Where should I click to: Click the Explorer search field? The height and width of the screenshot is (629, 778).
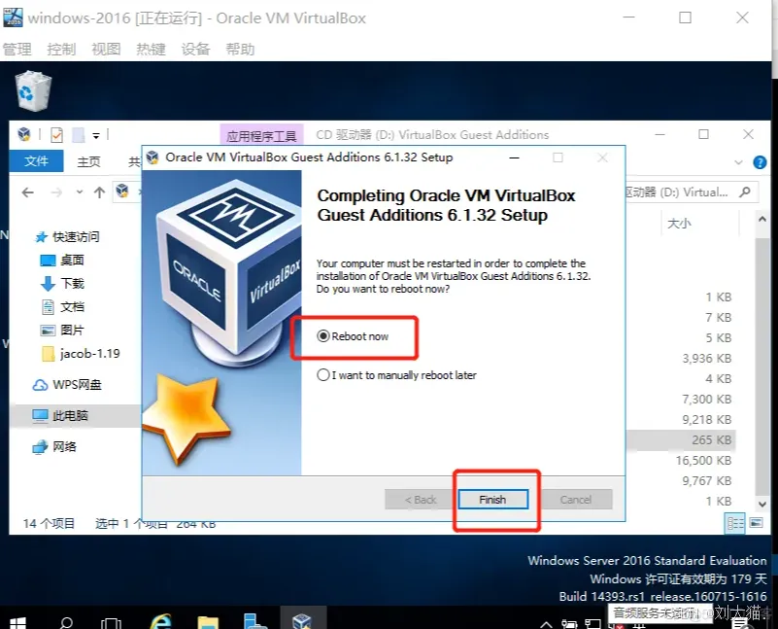[692, 192]
